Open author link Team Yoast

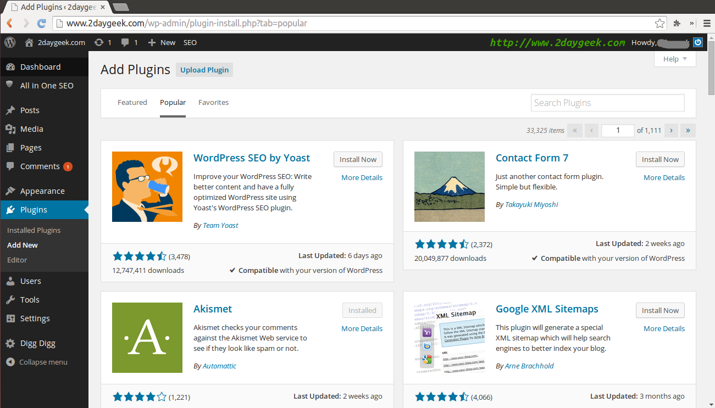tap(220, 225)
